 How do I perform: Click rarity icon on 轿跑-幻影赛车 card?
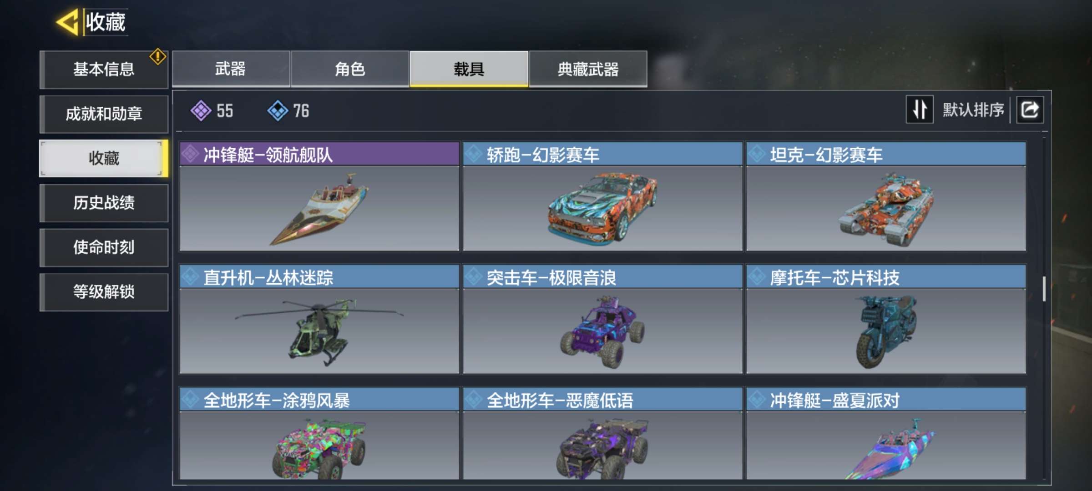tap(474, 154)
